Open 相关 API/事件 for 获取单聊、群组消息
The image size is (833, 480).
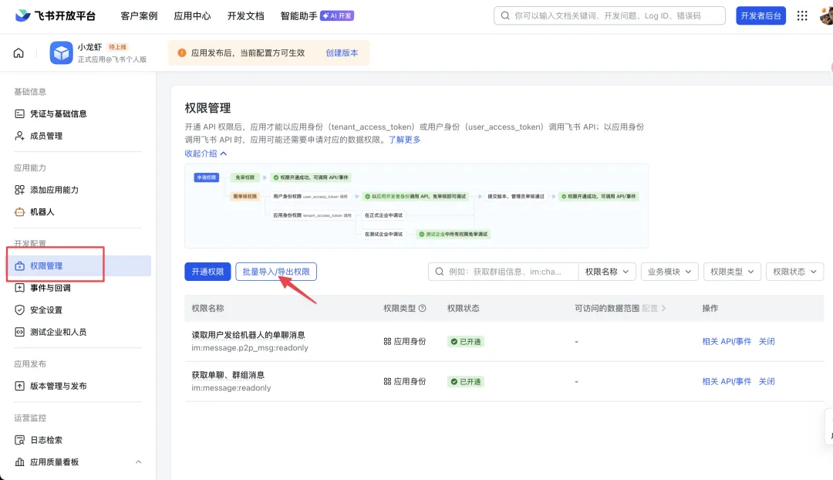coord(727,381)
